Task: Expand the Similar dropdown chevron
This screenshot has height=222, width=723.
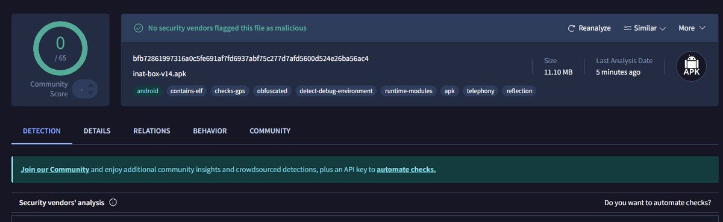Action: [663, 28]
